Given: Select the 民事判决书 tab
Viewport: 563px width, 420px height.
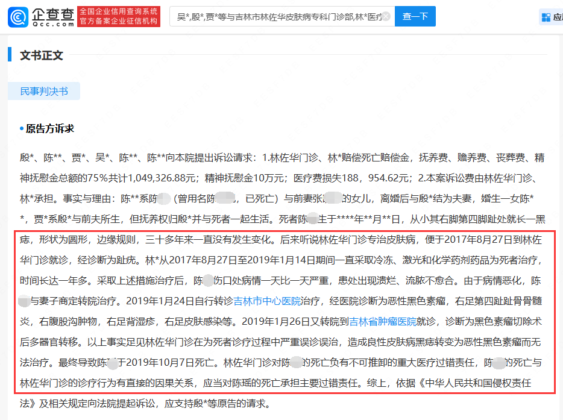Looking at the screenshot, I should tap(44, 91).
